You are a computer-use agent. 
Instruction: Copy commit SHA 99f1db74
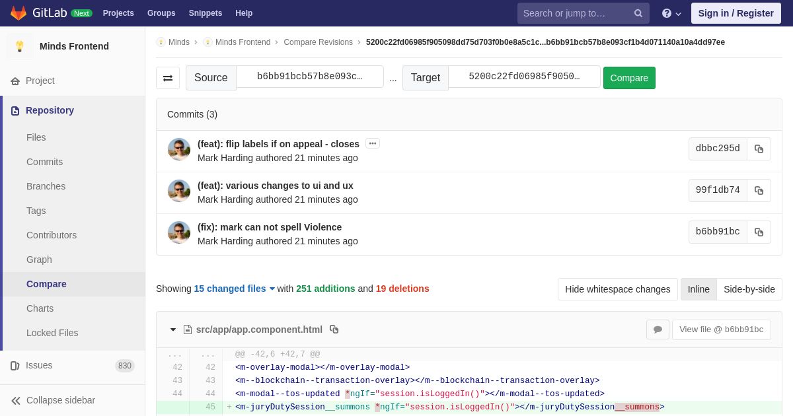(759, 191)
